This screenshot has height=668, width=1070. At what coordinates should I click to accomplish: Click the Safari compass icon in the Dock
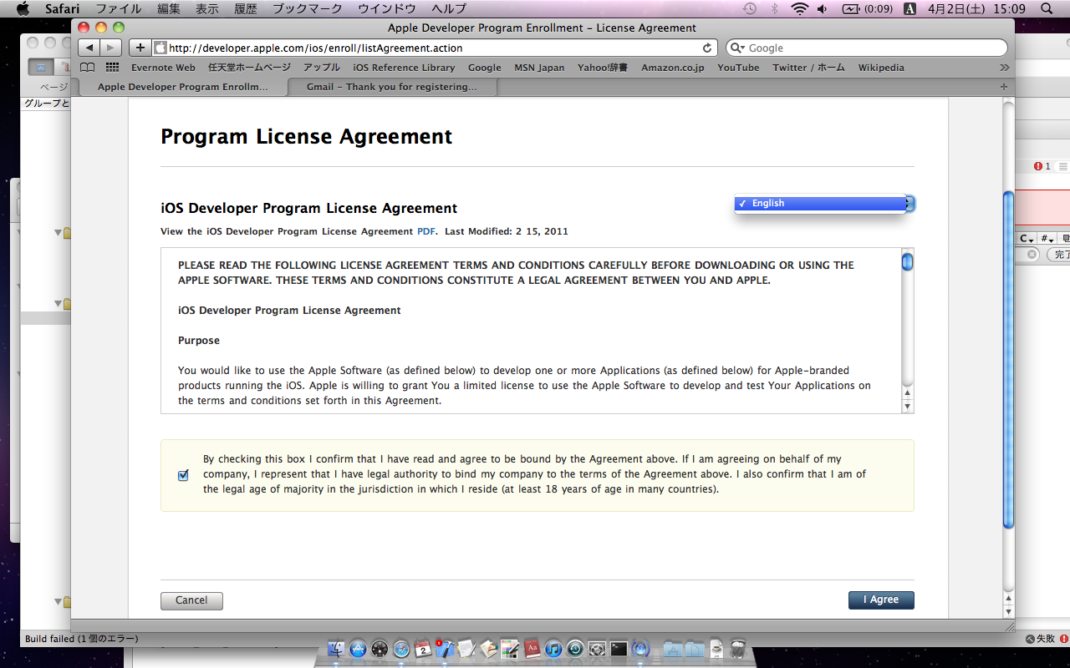point(402,649)
